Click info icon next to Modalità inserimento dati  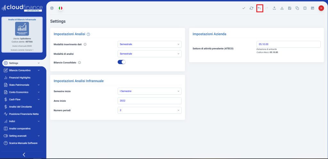pyautogui.click(x=85, y=44)
